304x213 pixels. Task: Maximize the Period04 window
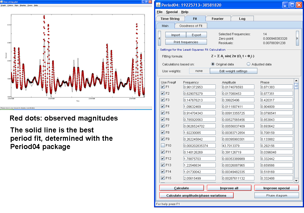pos(292,5)
